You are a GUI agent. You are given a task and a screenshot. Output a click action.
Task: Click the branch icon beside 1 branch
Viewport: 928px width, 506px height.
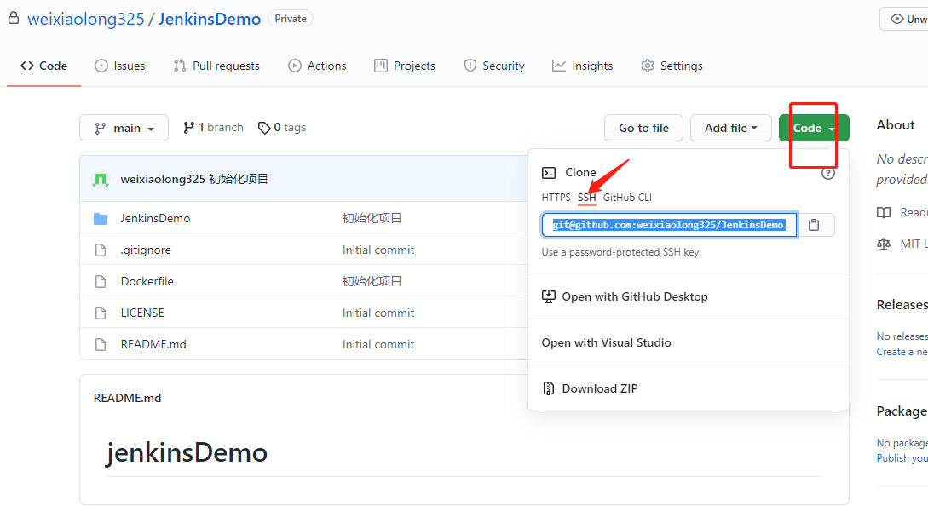click(x=189, y=128)
